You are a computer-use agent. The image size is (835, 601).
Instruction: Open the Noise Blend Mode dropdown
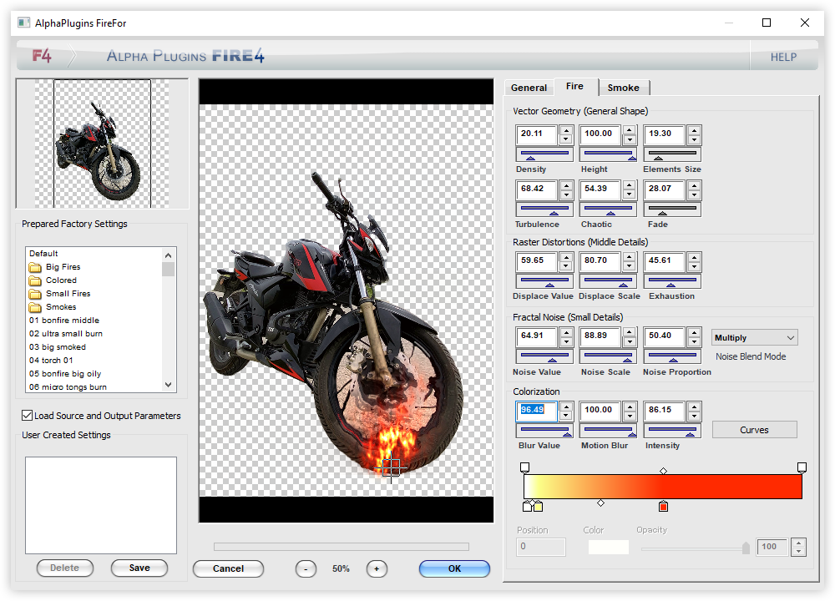pyautogui.click(x=755, y=337)
